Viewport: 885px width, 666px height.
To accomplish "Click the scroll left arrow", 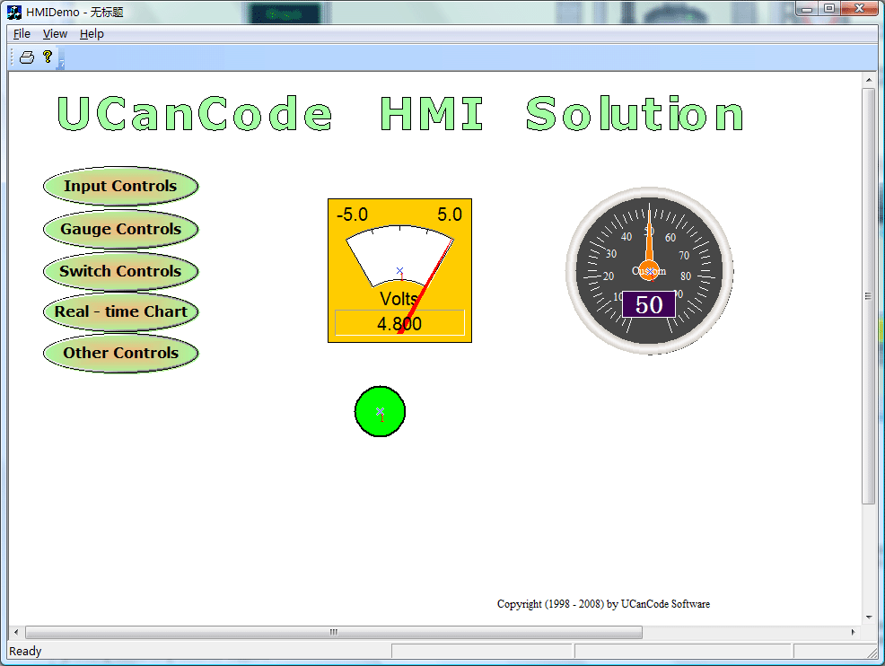I will tap(16, 632).
